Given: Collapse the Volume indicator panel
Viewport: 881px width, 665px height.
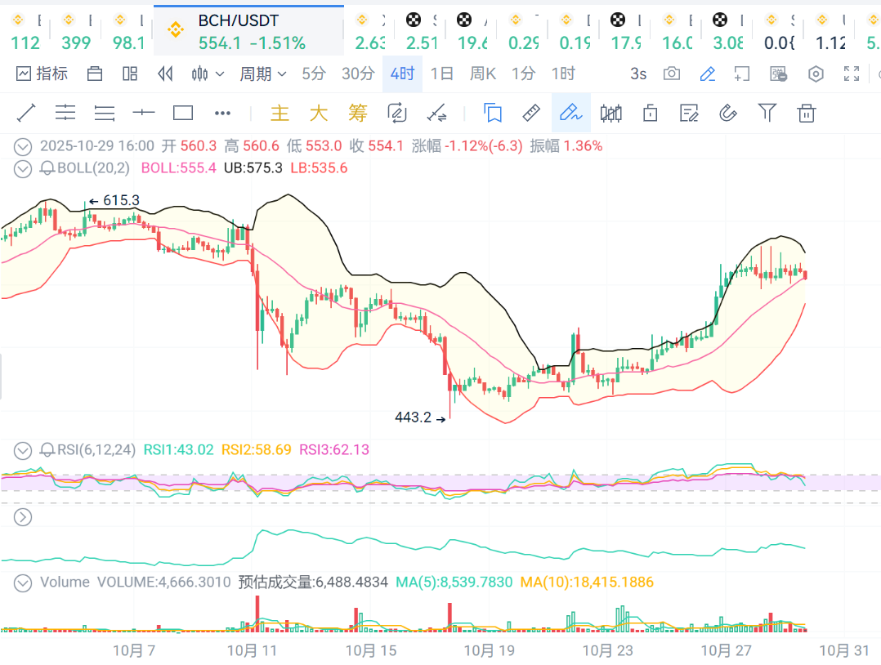Looking at the screenshot, I should 23,582.
